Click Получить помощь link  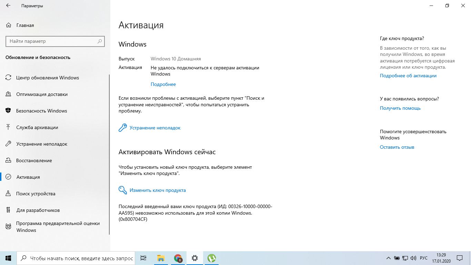(x=400, y=108)
